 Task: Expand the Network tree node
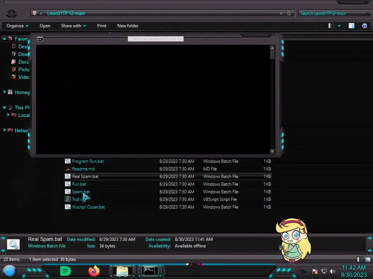[x=4, y=130]
